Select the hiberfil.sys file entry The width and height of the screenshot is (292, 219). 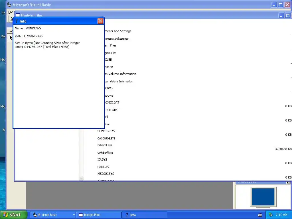click(105, 145)
